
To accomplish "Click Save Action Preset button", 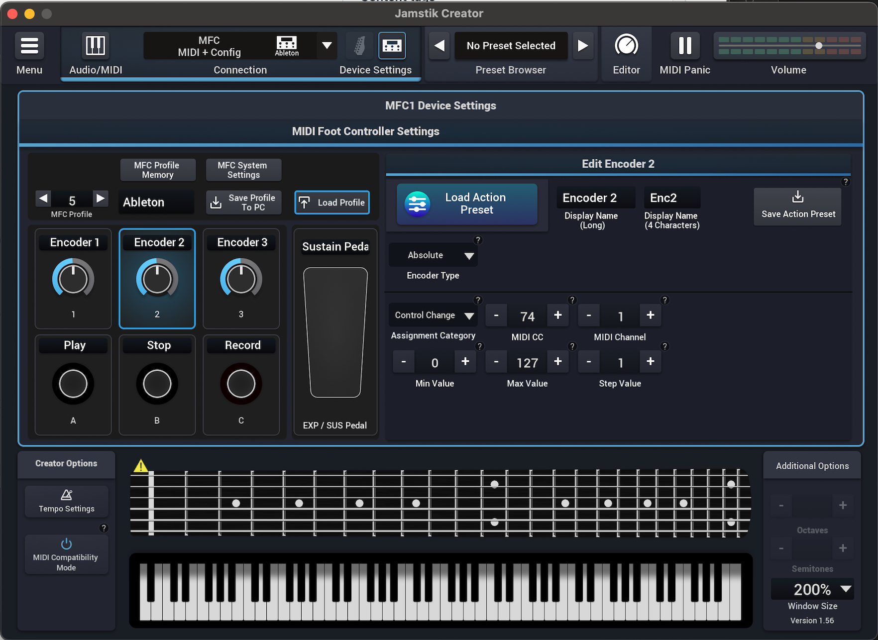I will point(798,206).
